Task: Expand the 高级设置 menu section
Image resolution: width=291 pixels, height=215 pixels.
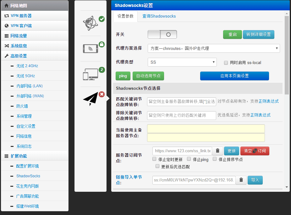Action: (x=35, y=56)
